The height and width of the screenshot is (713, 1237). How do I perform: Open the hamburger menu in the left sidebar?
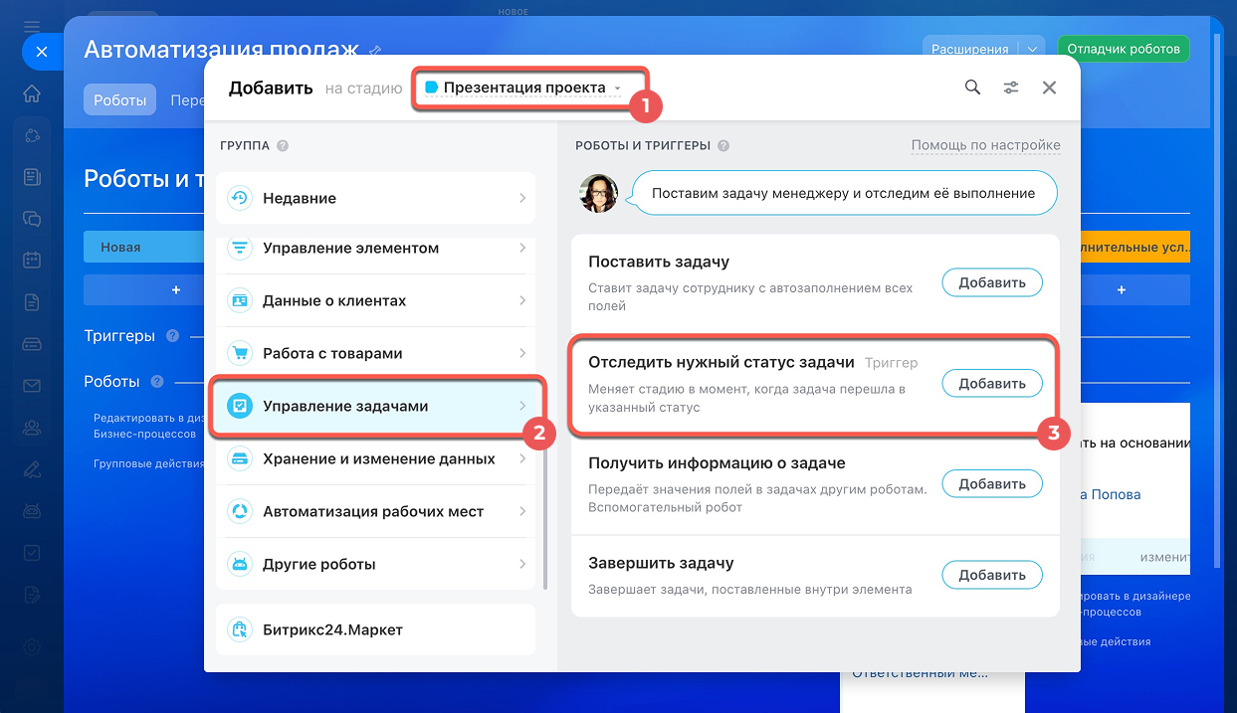click(x=32, y=26)
